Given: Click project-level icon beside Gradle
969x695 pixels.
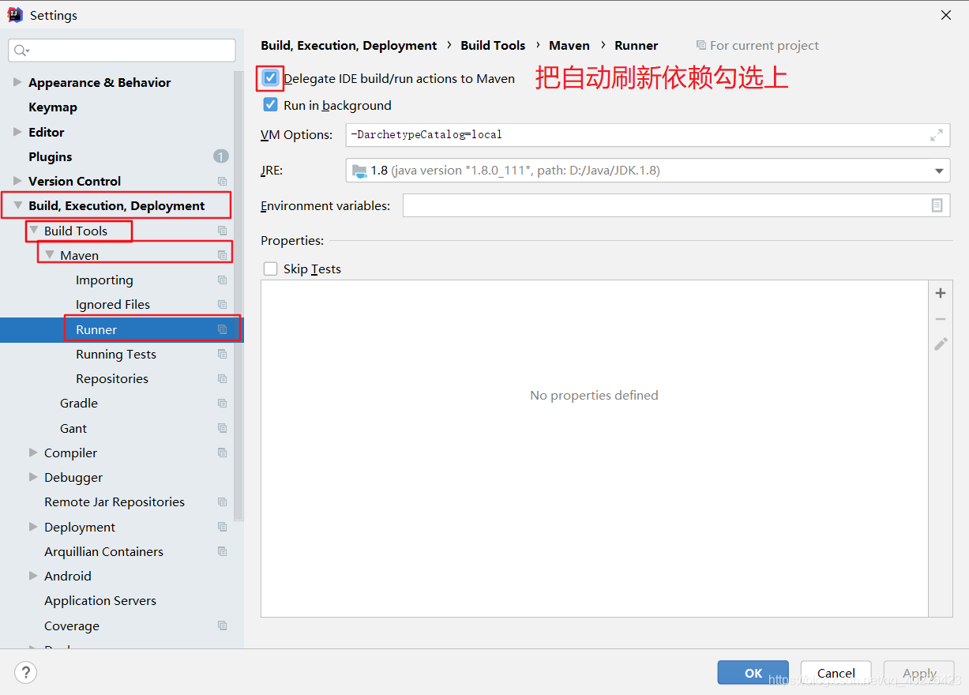Looking at the screenshot, I should point(222,404).
